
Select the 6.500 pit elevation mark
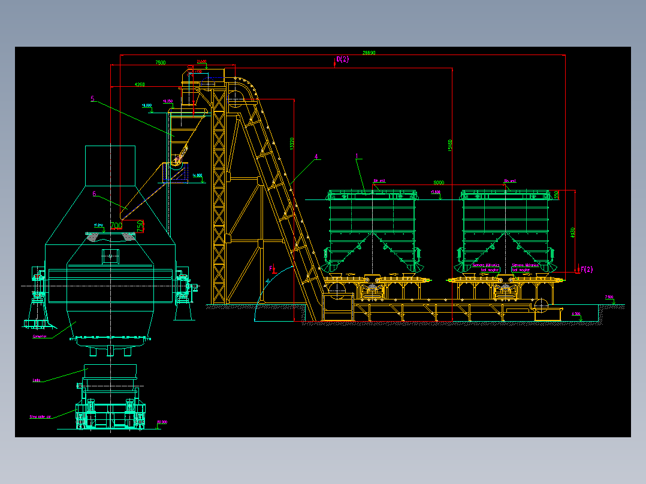(576, 314)
